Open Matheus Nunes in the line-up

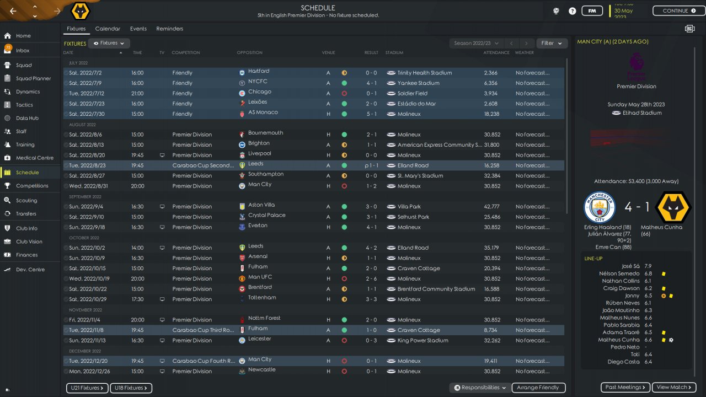pyautogui.click(x=620, y=318)
